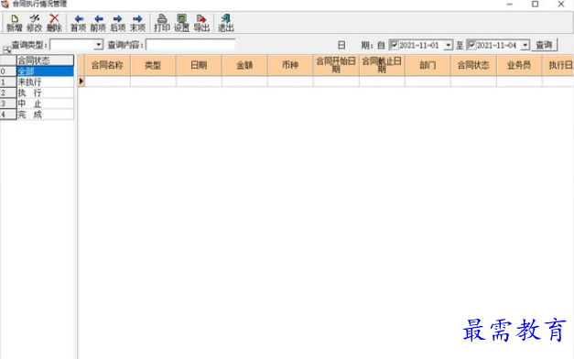
Task: Click the 合同名称 column header
Action: pyautogui.click(x=107, y=65)
